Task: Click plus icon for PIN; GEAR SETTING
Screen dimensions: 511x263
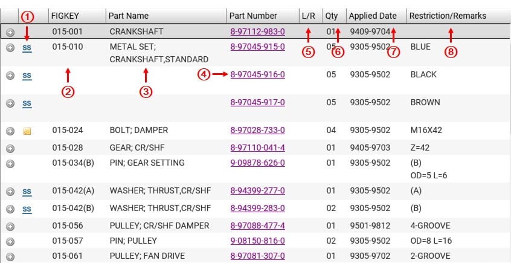Action: point(10,163)
